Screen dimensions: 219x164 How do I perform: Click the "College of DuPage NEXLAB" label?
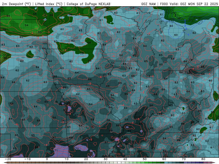click(x=88, y=4)
